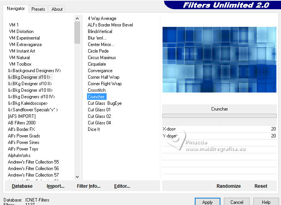Pick the Crosstitch filter
281x205 pixels.
pyautogui.click(x=97, y=90)
